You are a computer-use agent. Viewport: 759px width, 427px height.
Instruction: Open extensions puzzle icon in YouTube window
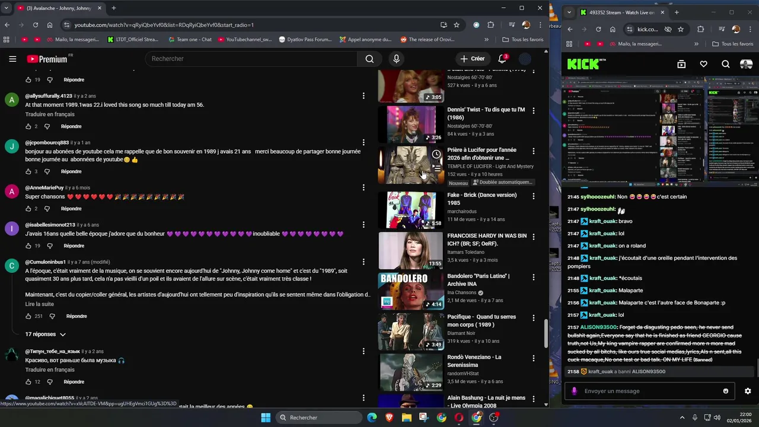[x=490, y=25]
